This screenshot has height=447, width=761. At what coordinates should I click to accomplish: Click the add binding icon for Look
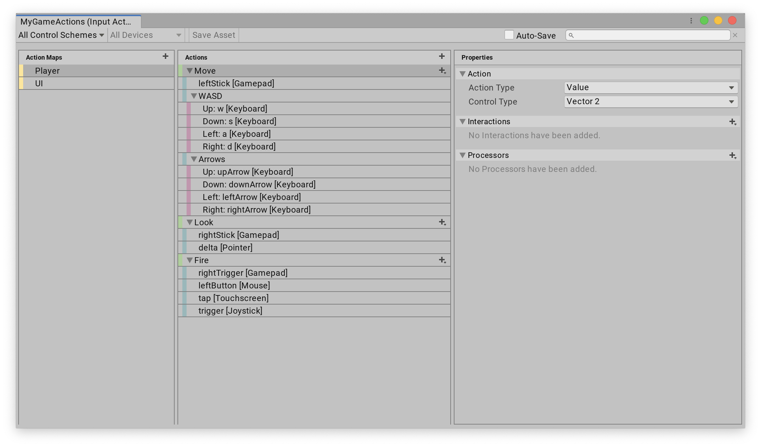443,222
